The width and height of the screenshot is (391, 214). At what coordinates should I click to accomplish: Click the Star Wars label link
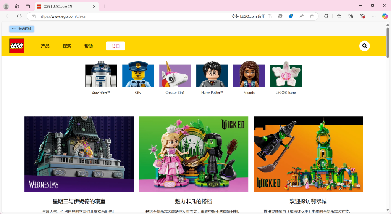[x=101, y=93]
